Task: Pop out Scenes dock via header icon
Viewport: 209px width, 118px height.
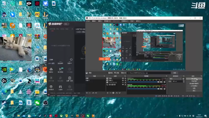Action: (x=104, y=76)
